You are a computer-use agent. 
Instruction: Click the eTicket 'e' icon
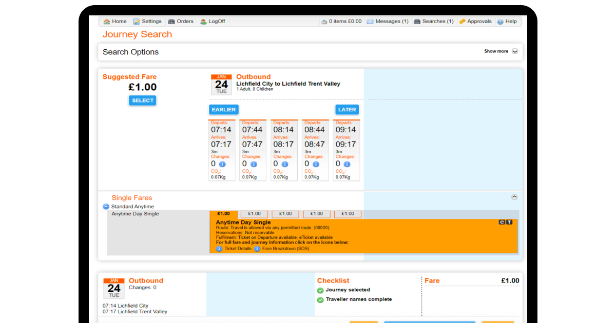click(502, 222)
